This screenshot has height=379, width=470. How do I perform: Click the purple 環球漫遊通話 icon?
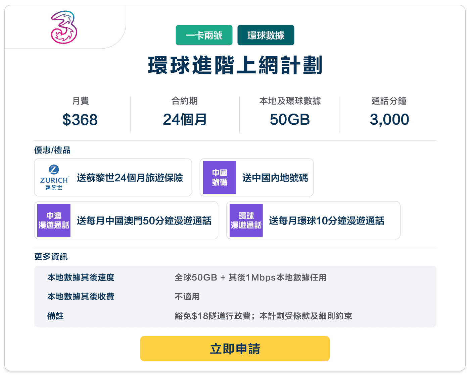tap(246, 220)
